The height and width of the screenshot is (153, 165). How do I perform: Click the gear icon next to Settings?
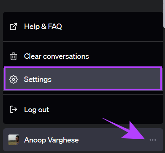(x=14, y=79)
